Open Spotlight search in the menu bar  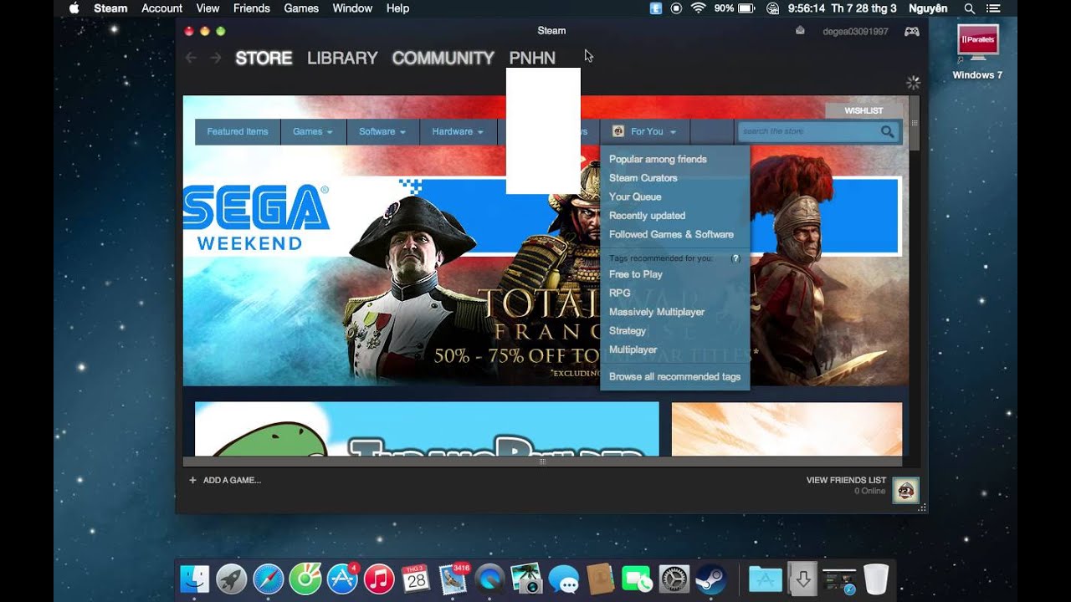[970, 8]
